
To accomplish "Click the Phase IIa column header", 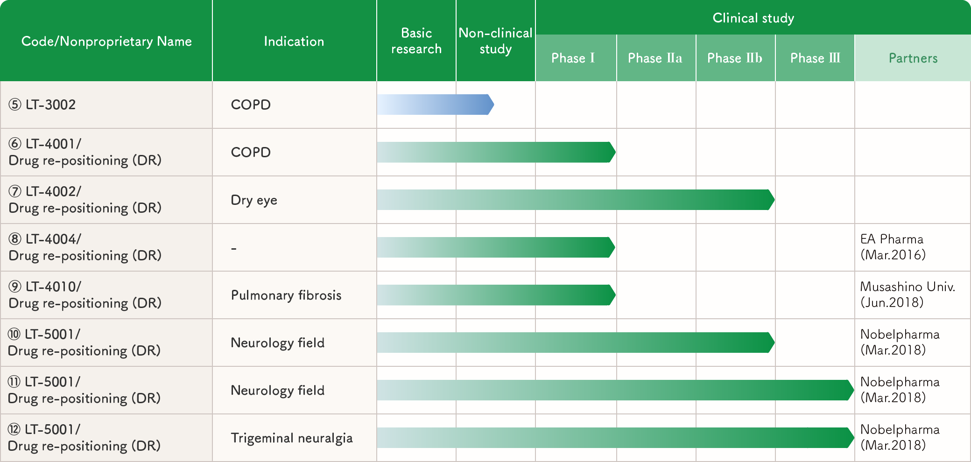I will [x=656, y=58].
